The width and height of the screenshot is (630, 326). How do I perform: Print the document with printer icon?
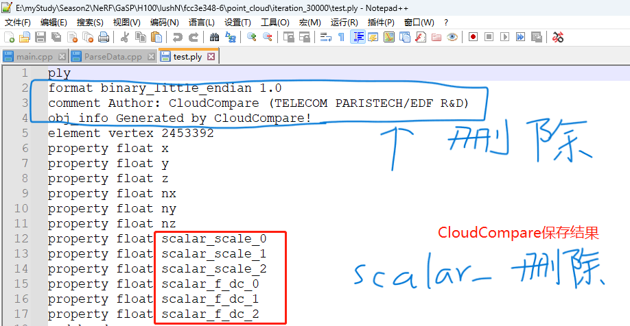[x=104, y=37]
